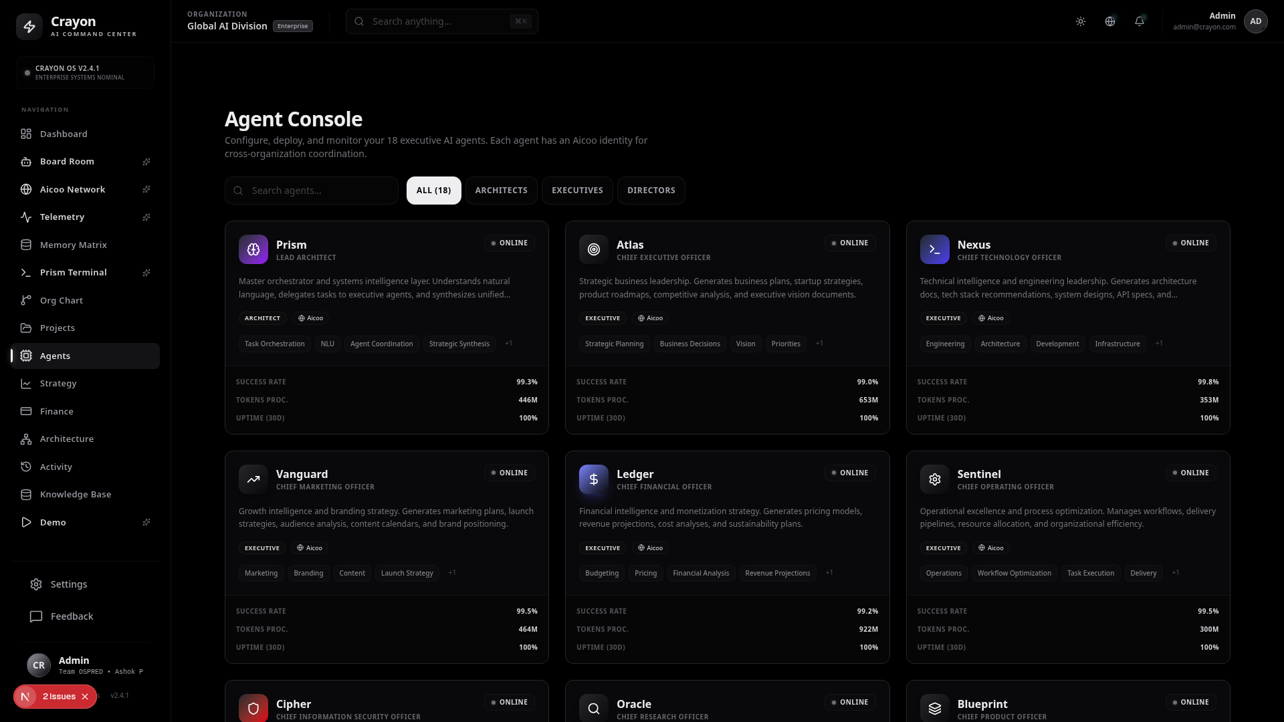
Task: Click the Ledger dollar agent icon
Action: tap(594, 479)
